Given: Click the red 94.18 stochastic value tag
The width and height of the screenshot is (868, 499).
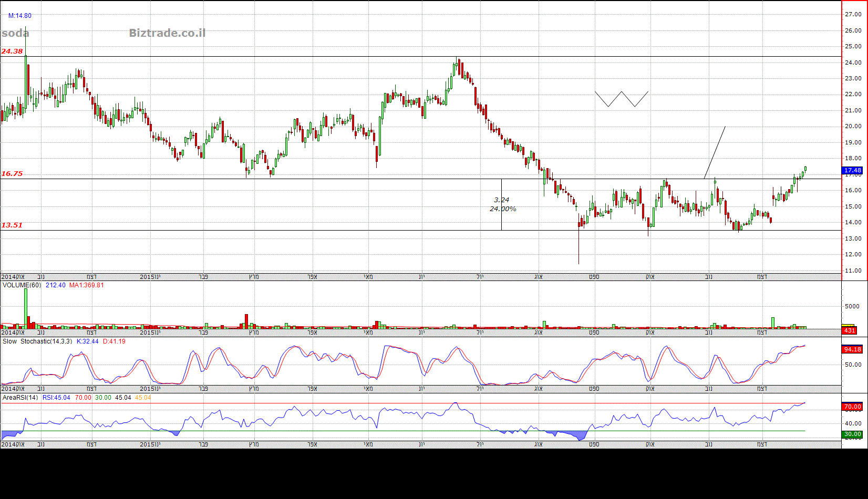Looking at the screenshot, I should tap(852, 349).
